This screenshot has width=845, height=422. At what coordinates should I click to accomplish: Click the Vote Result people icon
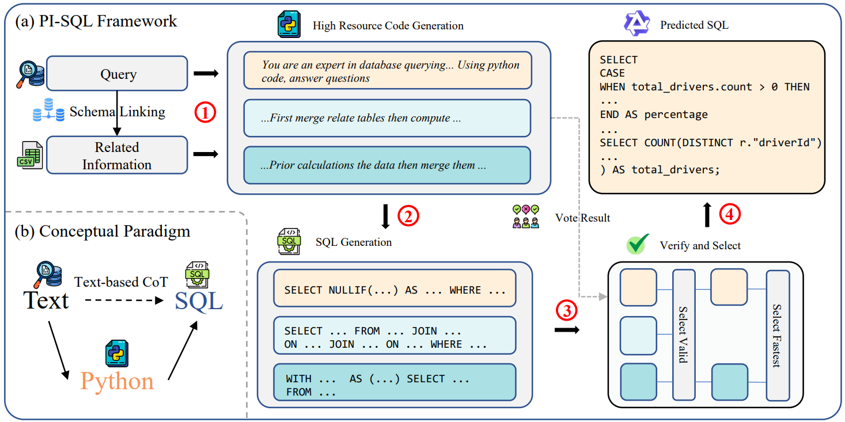pyautogui.click(x=526, y=218)
